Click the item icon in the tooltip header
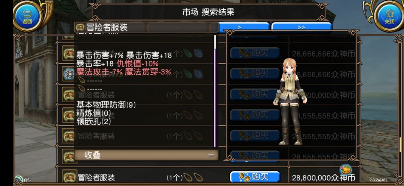Image resolution: width=404 pixels, height=186 pixels. tap(80, 27)
